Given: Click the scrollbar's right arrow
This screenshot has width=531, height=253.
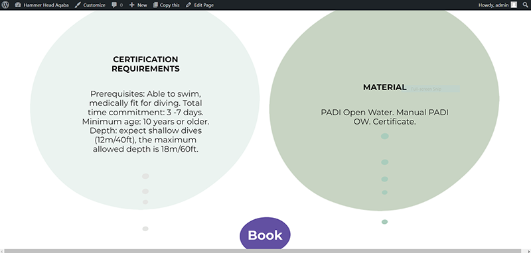Looking at the screenshot, I should pyautogui.click(x=528, y=251).
